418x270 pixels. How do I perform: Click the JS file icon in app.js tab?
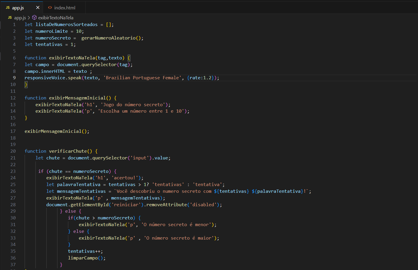click(8, 8)
